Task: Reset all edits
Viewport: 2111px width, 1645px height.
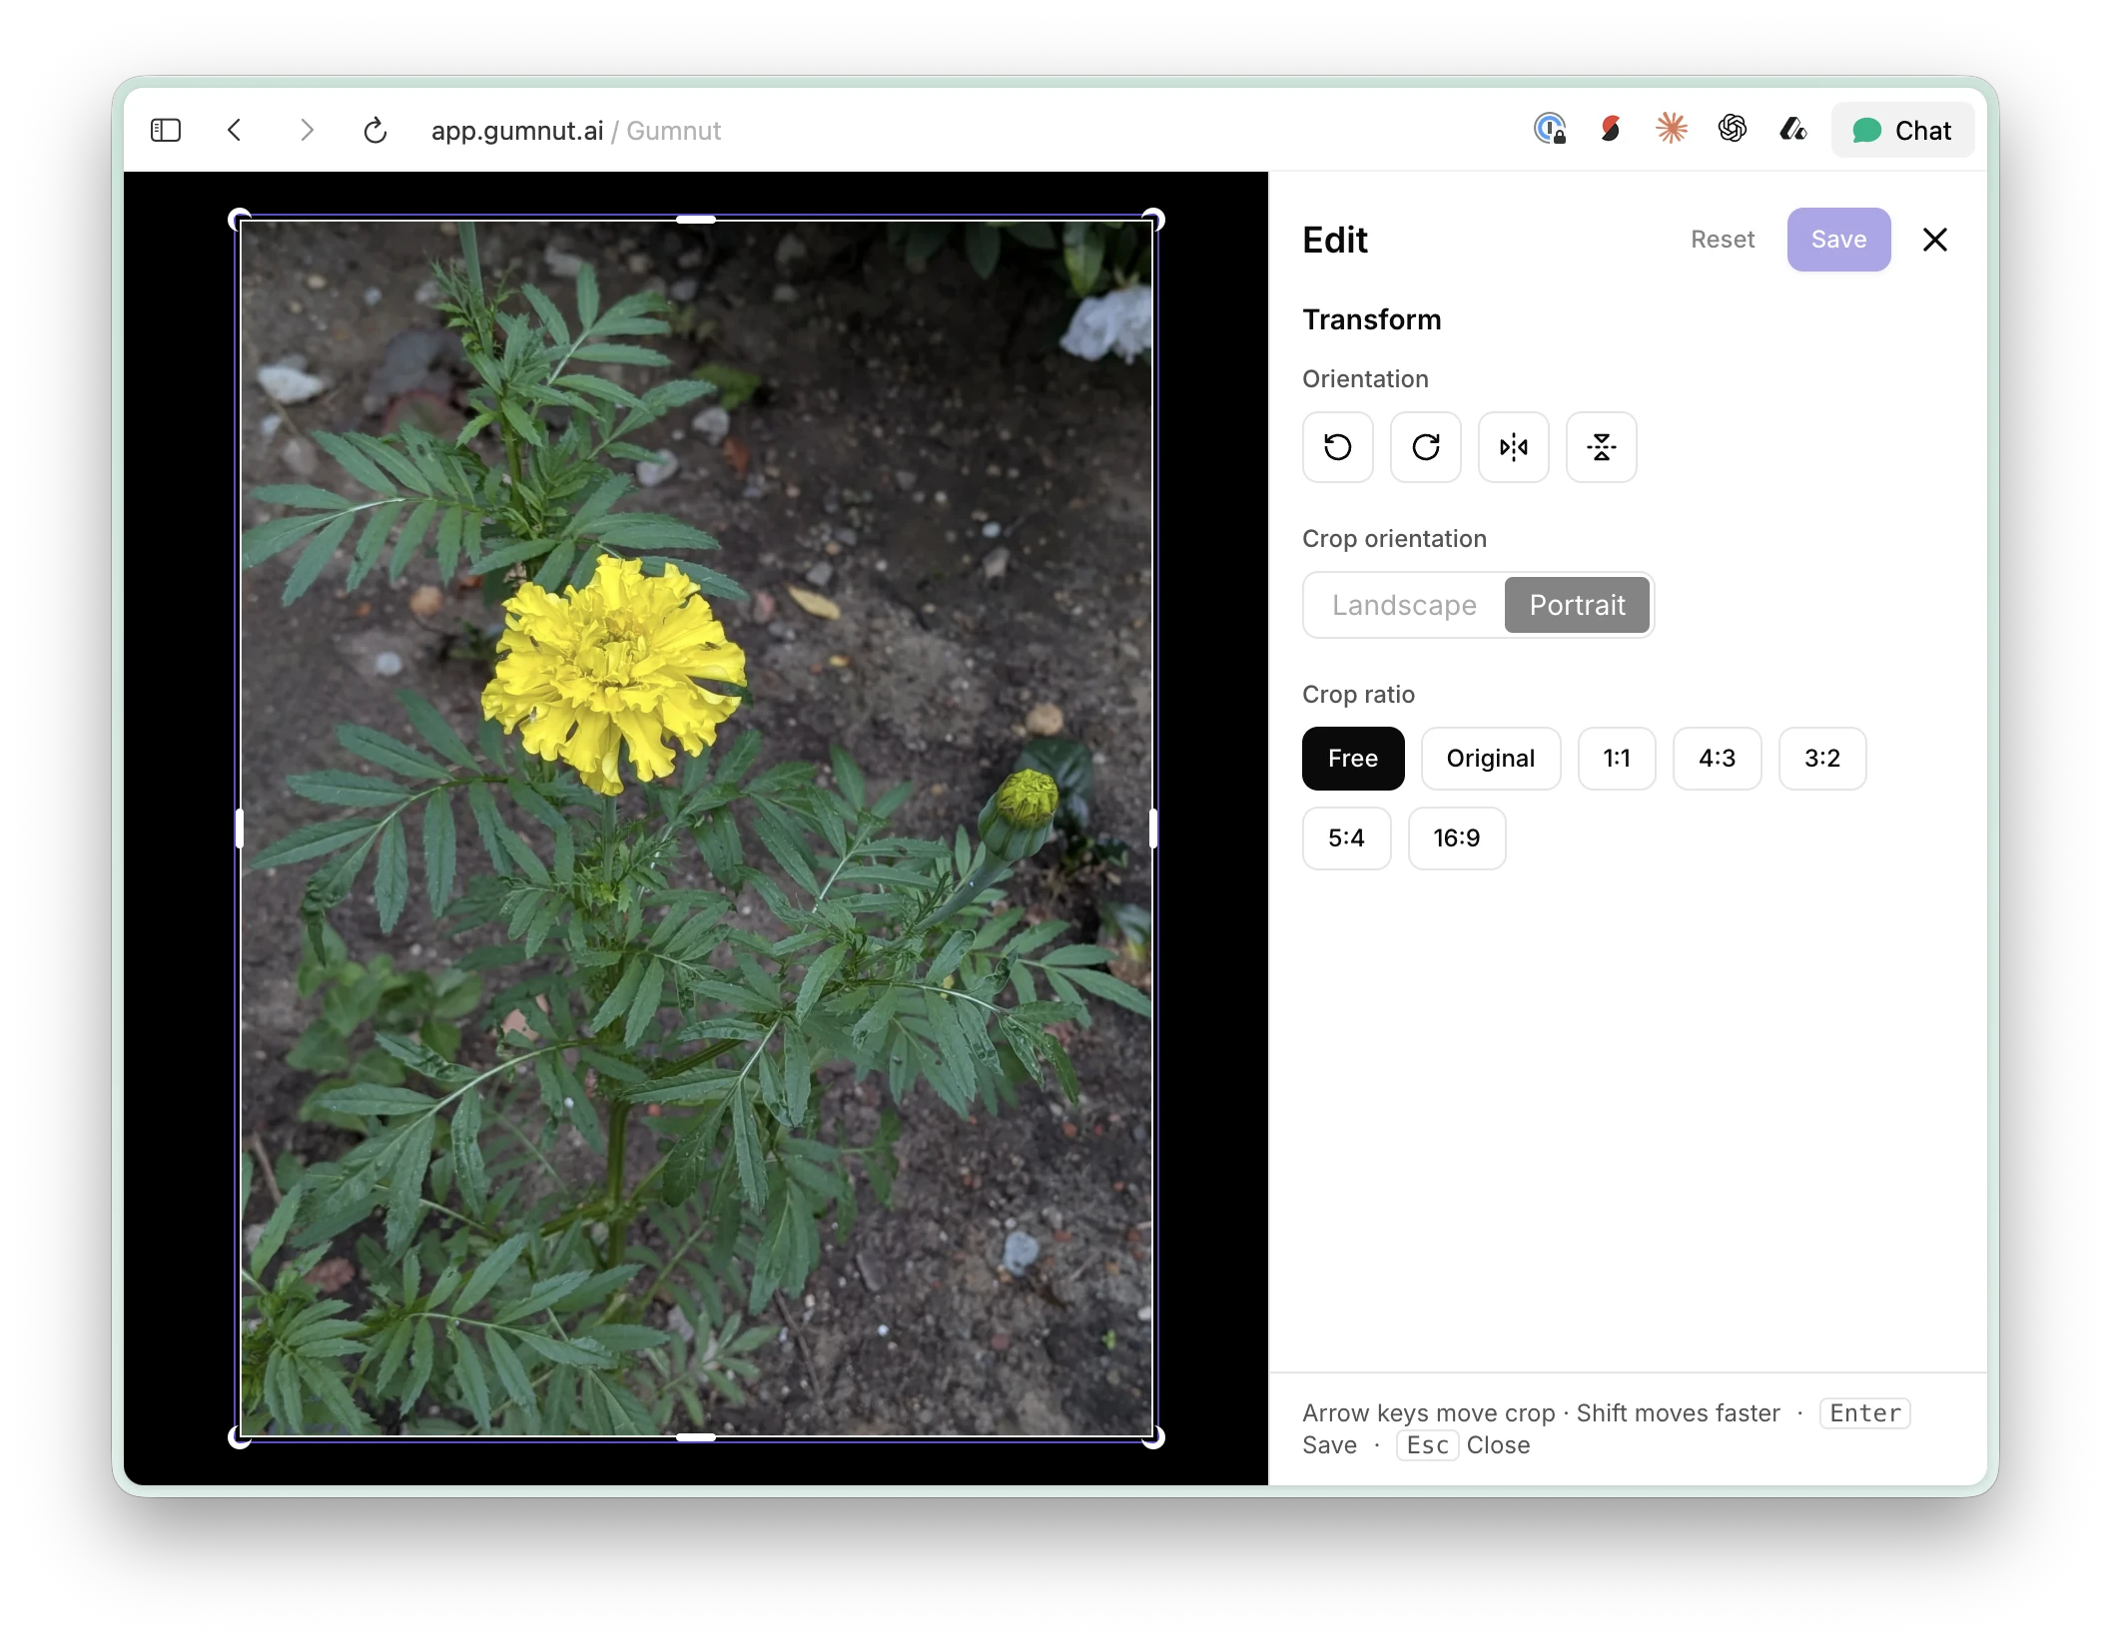Action: 1723,240
